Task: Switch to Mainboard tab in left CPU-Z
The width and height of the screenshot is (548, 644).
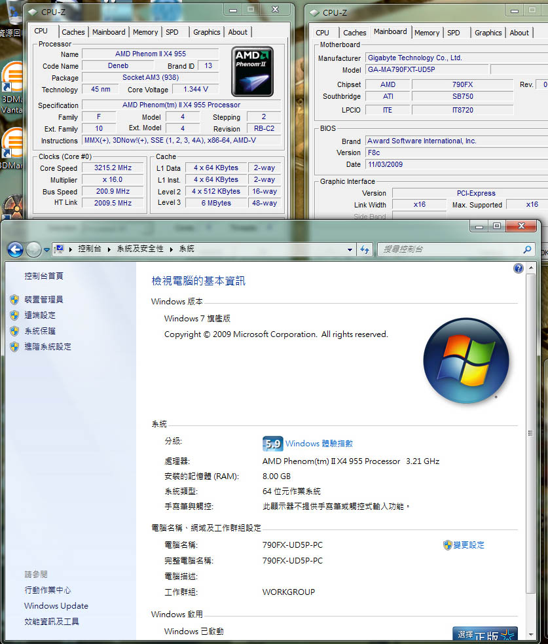Action: point(109,32)
